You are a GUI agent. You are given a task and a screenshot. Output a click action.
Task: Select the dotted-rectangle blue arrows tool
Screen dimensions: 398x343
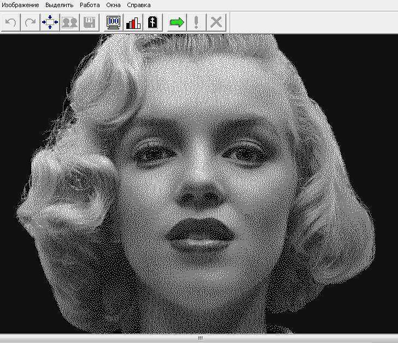click(50, 23)
